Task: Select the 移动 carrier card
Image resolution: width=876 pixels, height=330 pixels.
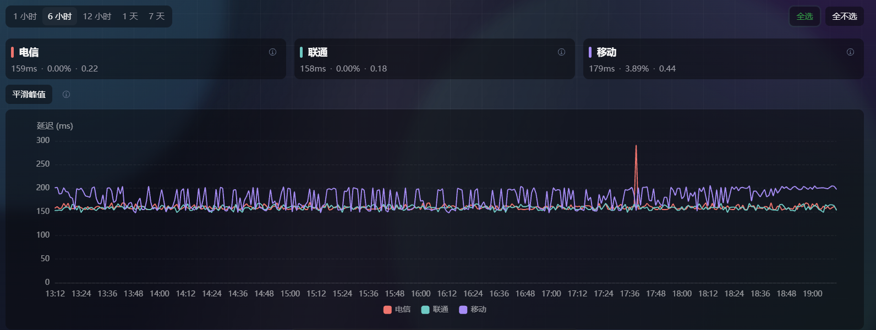Action: click(724, 59)
